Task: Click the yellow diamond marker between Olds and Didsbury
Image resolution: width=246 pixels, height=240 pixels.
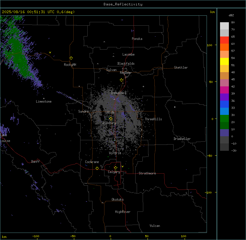Action: (111, 119)
